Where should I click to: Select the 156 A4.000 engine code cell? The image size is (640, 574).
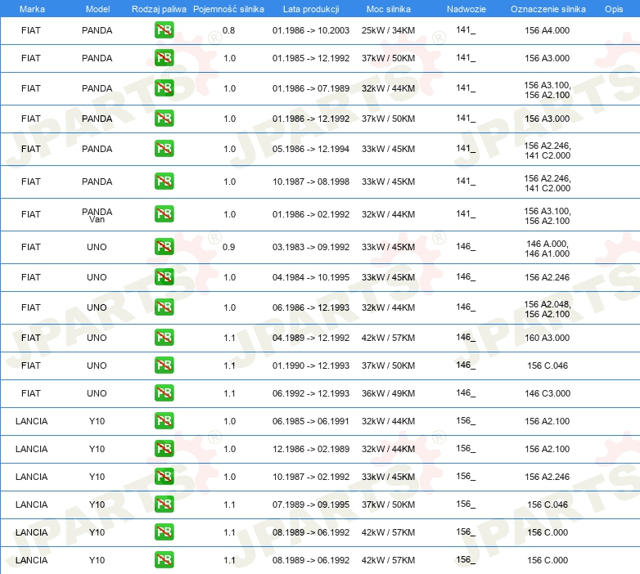[548, 30]
